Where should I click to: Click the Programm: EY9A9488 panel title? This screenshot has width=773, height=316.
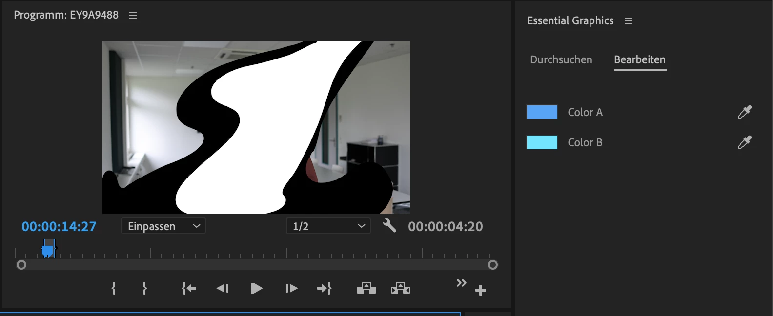click(x=66, y=15)
